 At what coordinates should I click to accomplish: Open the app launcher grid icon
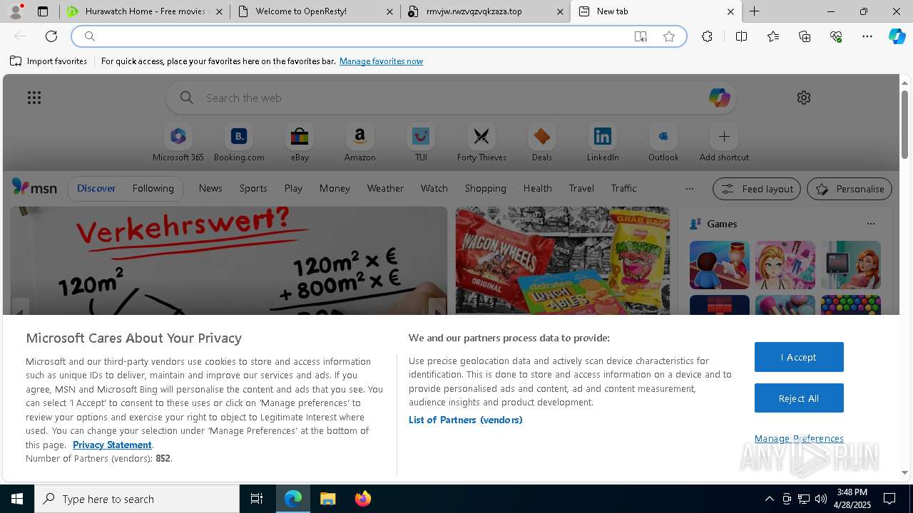point(34,98)
